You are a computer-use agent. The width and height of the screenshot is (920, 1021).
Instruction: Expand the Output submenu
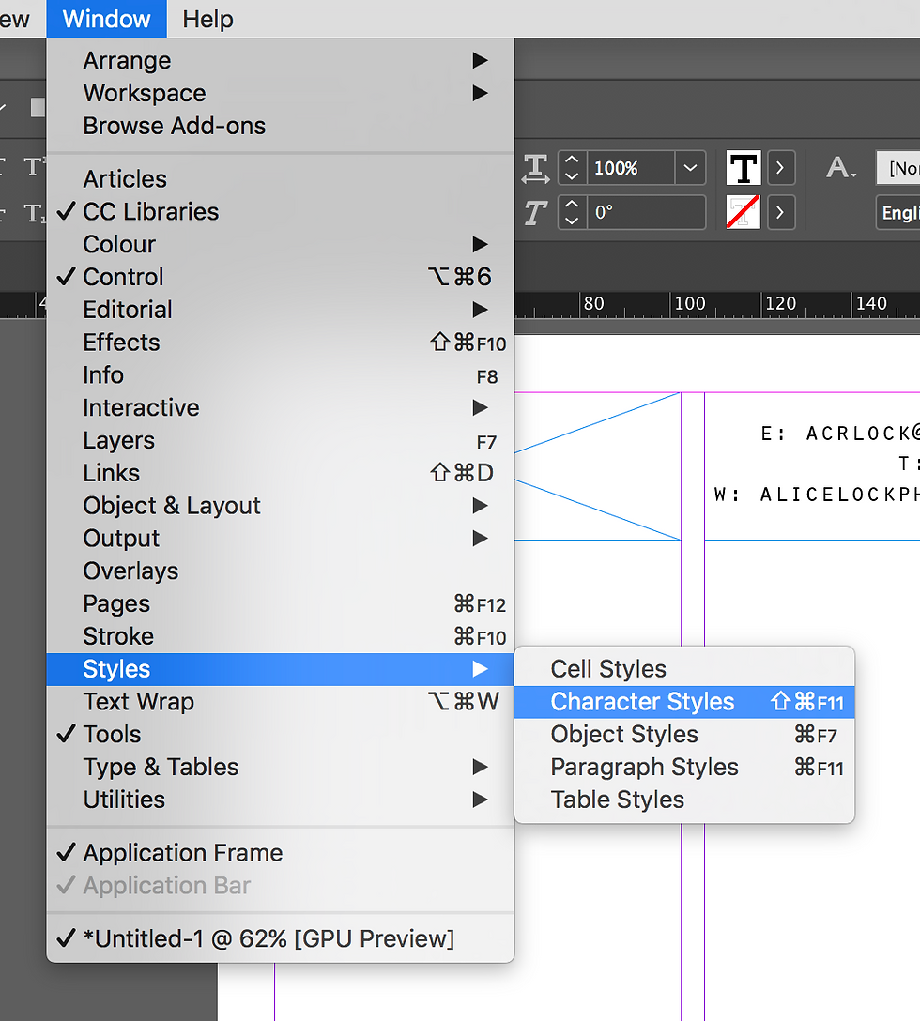[x=280, y=538]
